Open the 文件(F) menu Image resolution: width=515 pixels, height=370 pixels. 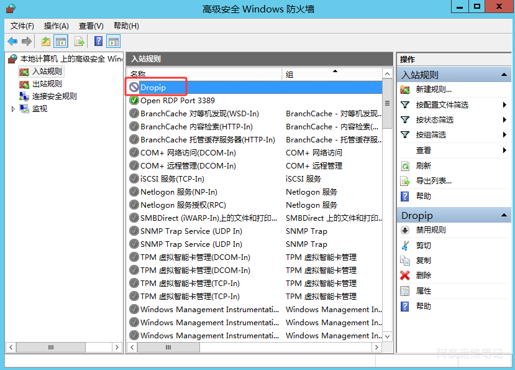22,26
